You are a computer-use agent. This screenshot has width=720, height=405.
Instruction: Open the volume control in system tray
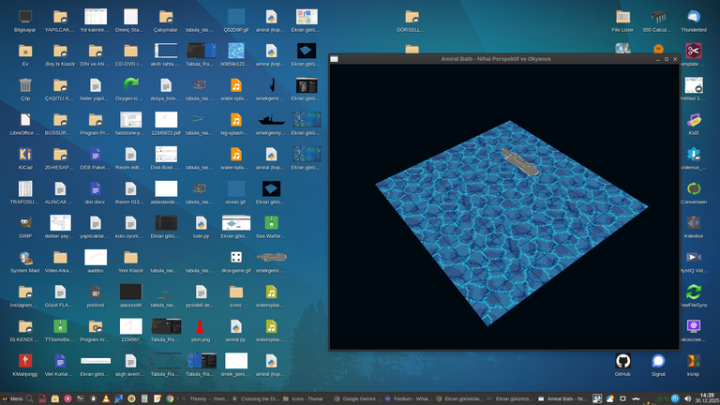coord(687,398)
